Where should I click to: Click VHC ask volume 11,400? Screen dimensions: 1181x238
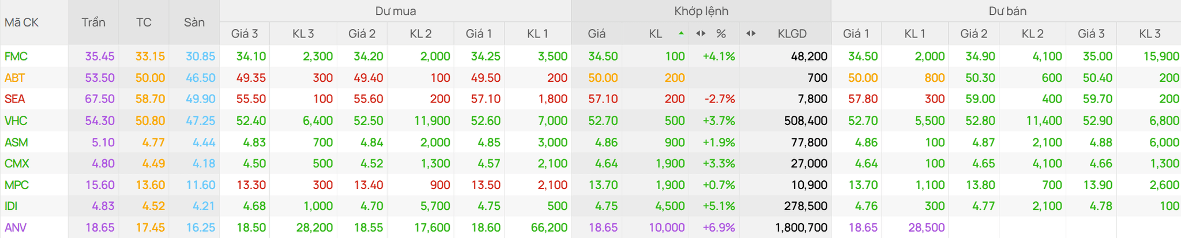click(x=1044, y=120)
